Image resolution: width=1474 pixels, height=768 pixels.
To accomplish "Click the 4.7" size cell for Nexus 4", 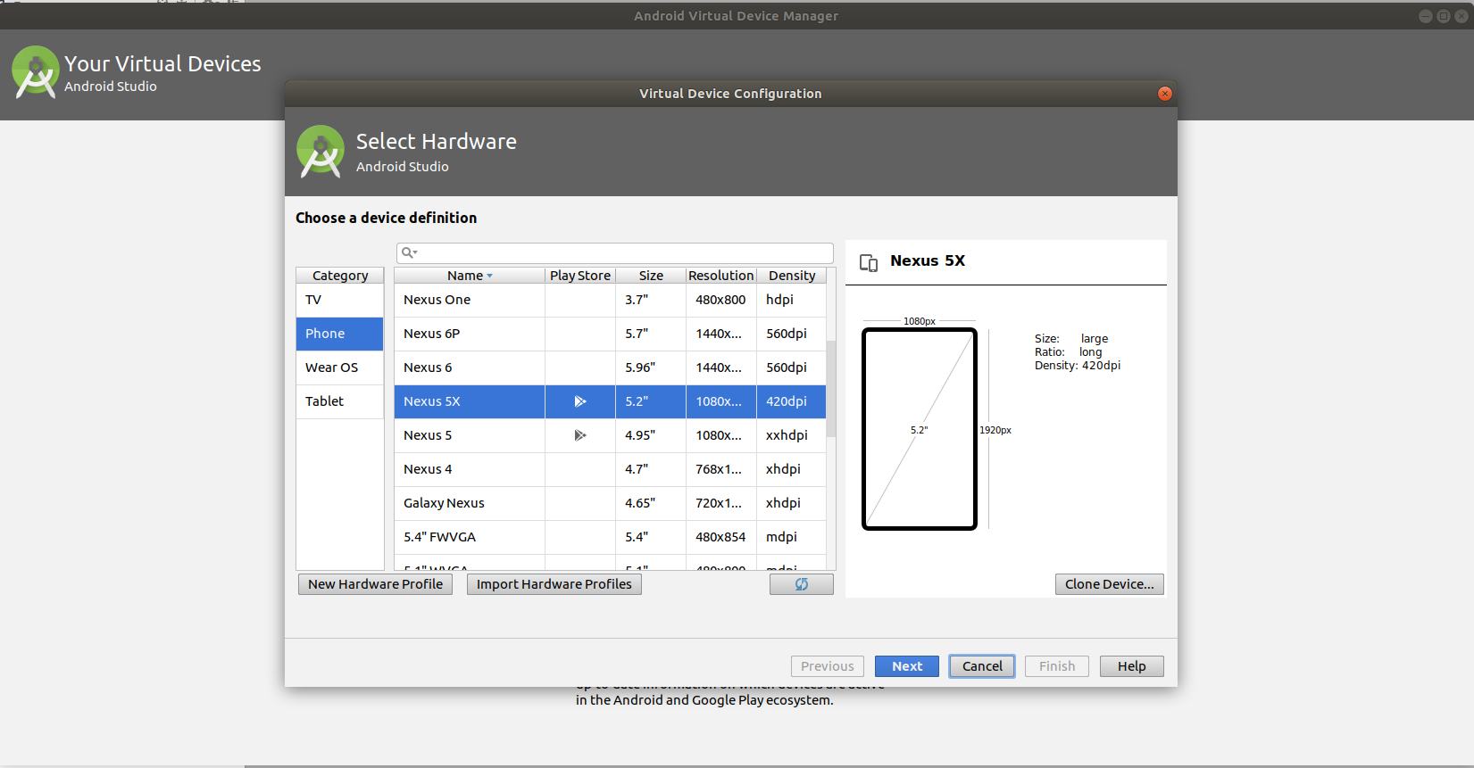I will (651, 469).
